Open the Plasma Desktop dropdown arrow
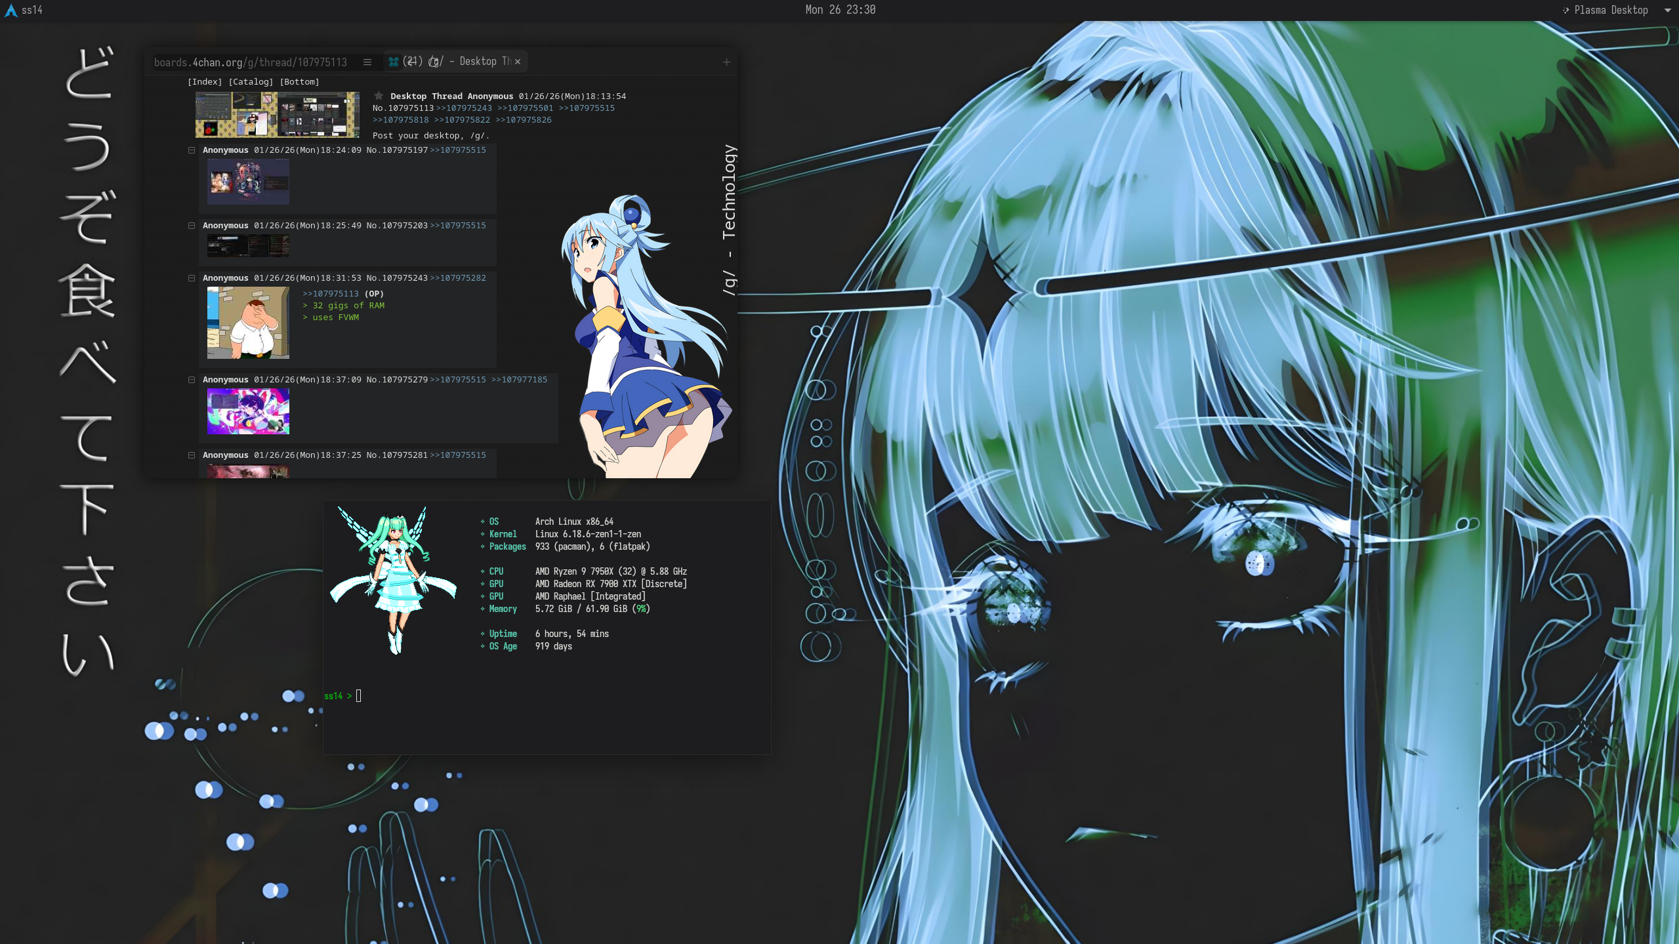 coord(1667,10)
